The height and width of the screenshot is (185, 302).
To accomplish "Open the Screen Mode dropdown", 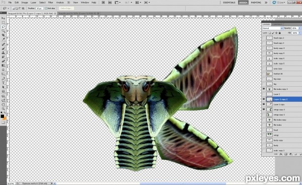I will point(146,3).
